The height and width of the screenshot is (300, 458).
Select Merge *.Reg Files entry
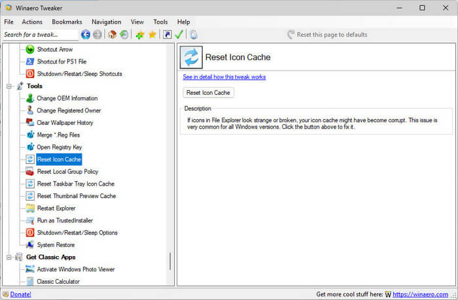click(x=58, y=135)
